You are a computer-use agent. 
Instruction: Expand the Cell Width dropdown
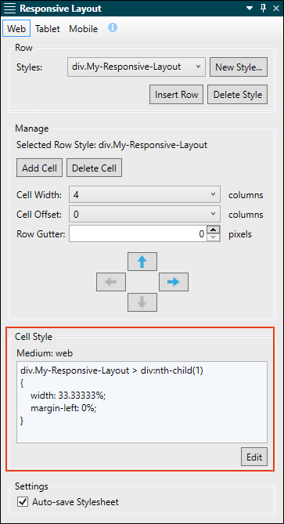(145, 194)
